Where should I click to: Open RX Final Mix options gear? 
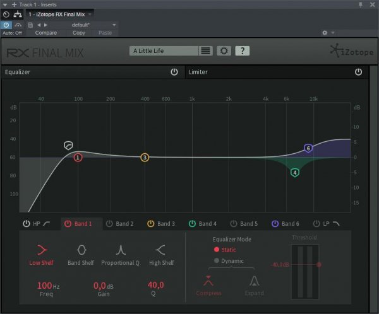coord(224,51)
